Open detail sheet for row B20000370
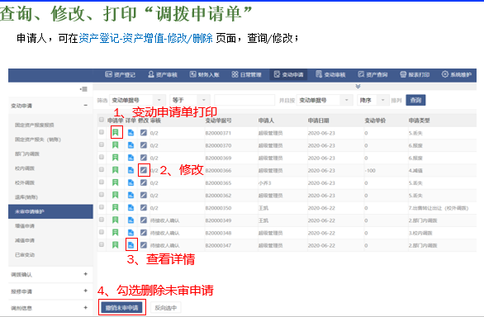 click(x=130, y=145)
